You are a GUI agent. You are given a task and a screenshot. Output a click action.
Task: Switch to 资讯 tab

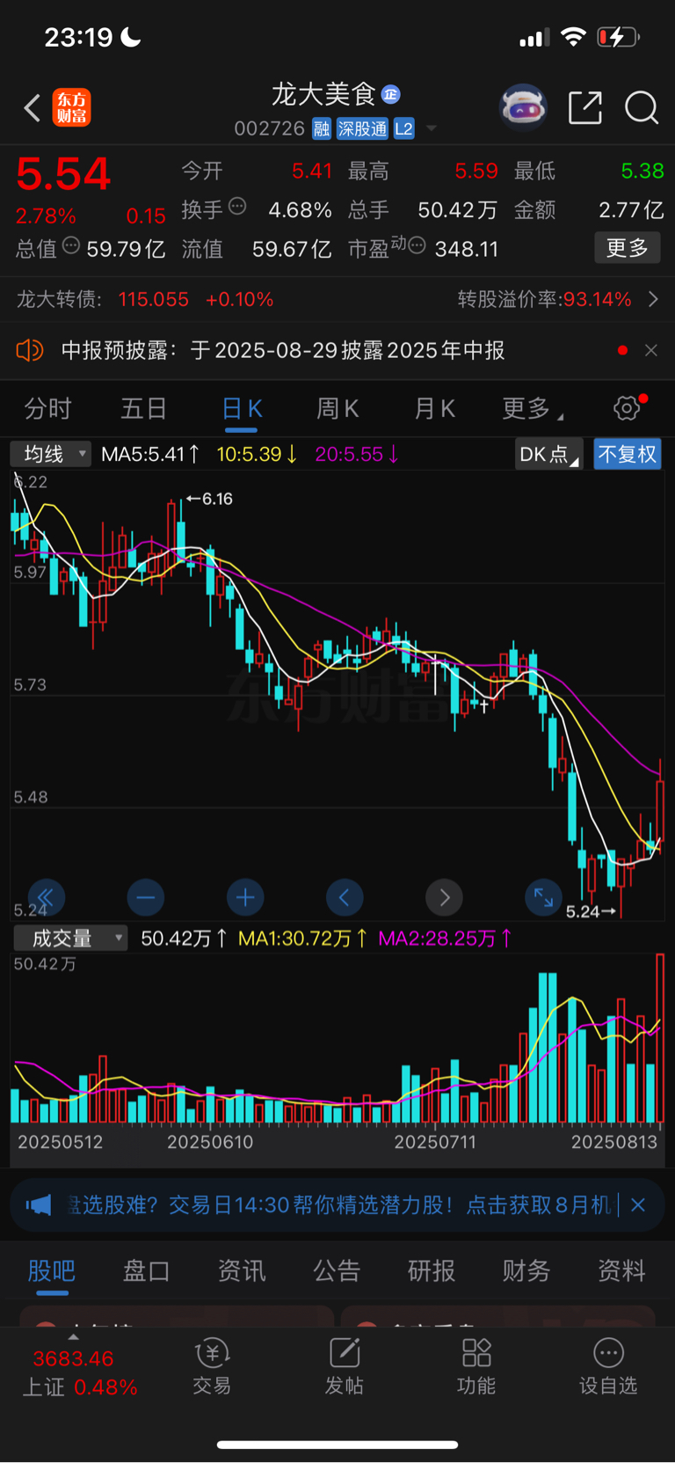(242, 1270)
